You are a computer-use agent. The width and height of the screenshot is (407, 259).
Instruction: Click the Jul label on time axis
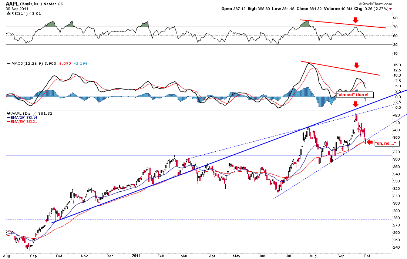[x=288, y=256]
